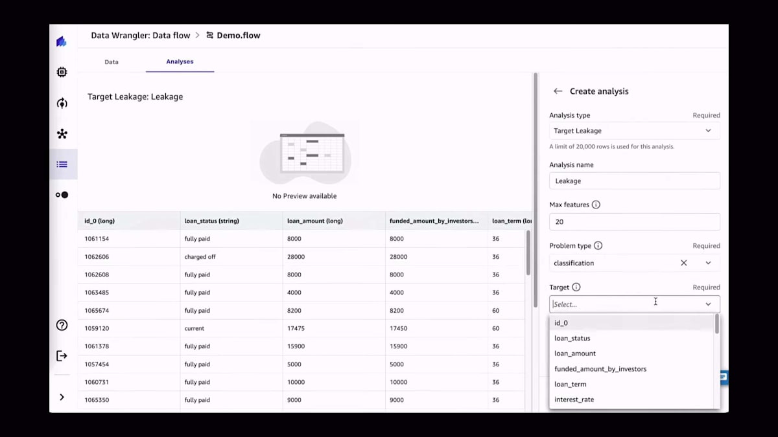Click the info icon next to Max features

(596, 205)
